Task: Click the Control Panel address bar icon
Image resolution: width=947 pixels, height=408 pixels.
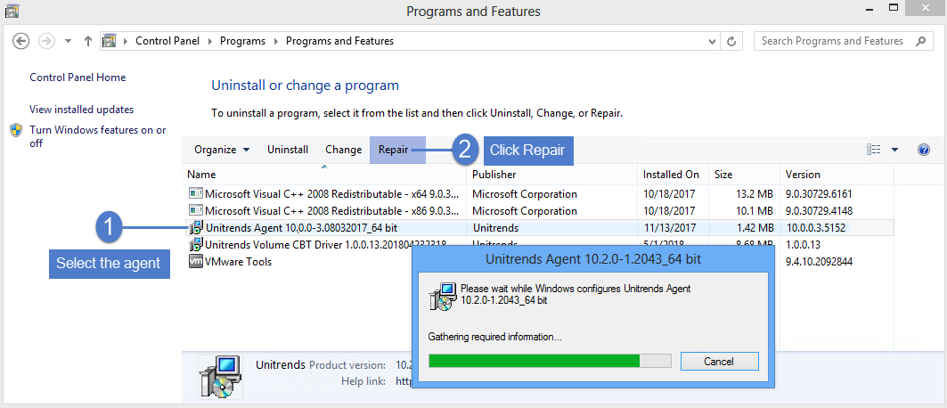Action: pyautogui.click(x=110, y=41)
